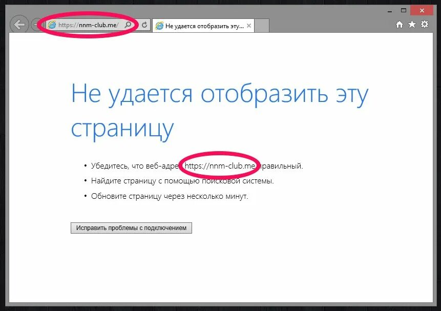Select the tab 'Не удается отобразить эту...'

tap(203, 26)
